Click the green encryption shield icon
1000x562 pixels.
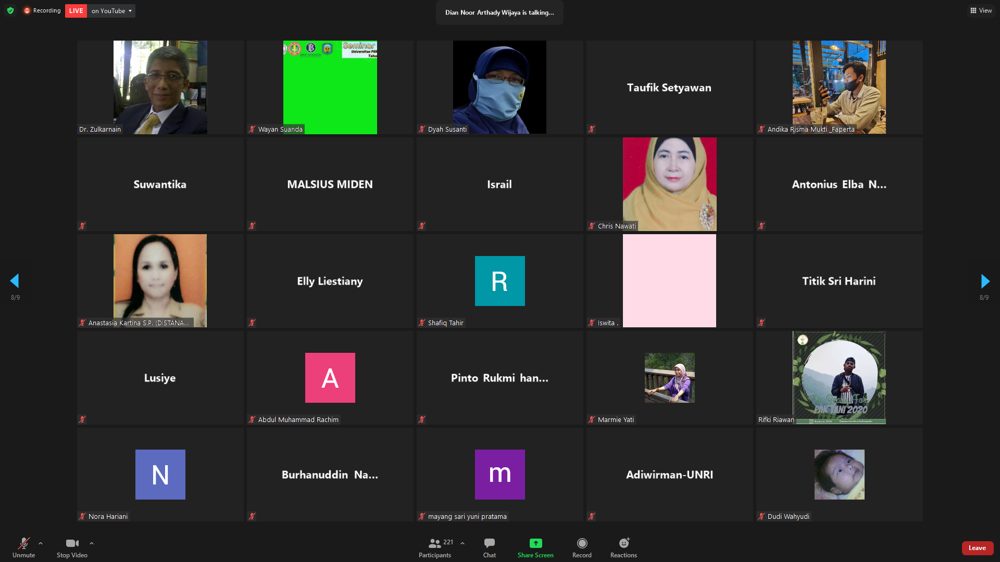pos(10,10)
